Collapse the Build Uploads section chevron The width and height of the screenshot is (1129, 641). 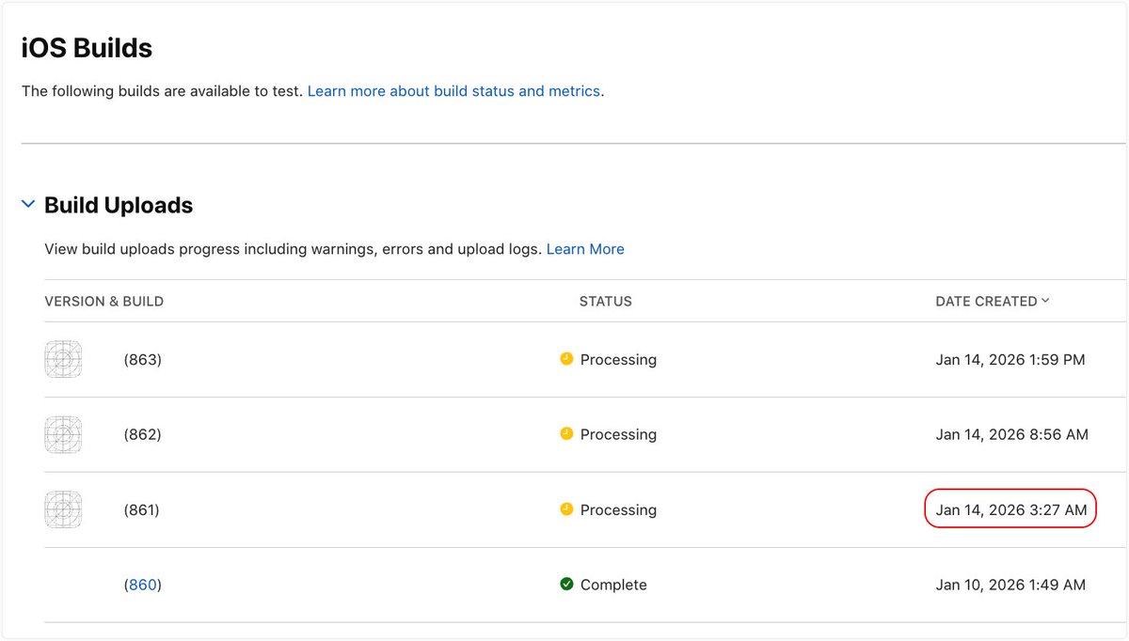(28, 204)
